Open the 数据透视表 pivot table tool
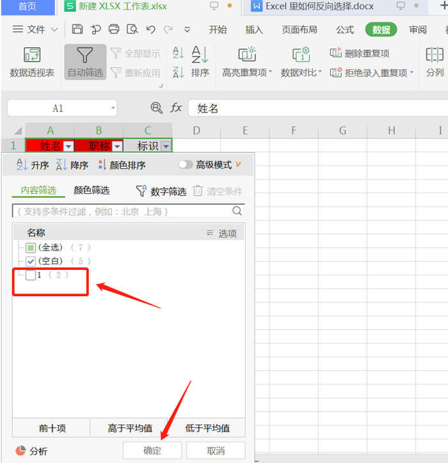This screenshot has height=463, width=448. (32, 62)
